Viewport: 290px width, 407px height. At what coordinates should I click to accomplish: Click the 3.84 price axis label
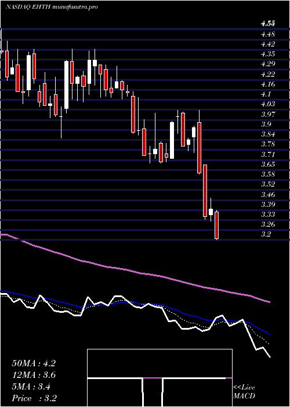(268, 134)
